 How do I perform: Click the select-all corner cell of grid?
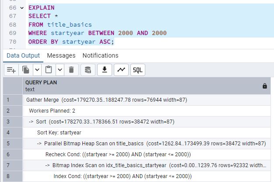(12, 86)
